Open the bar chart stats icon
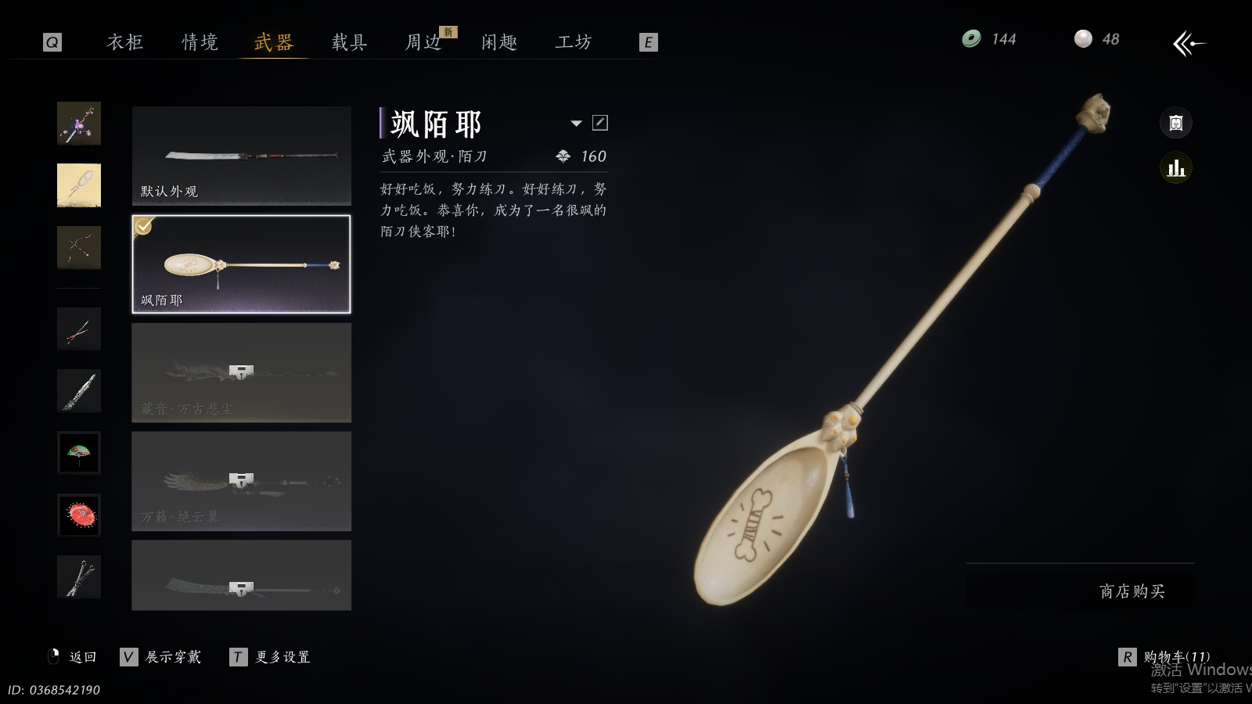 coord(1175,168)
